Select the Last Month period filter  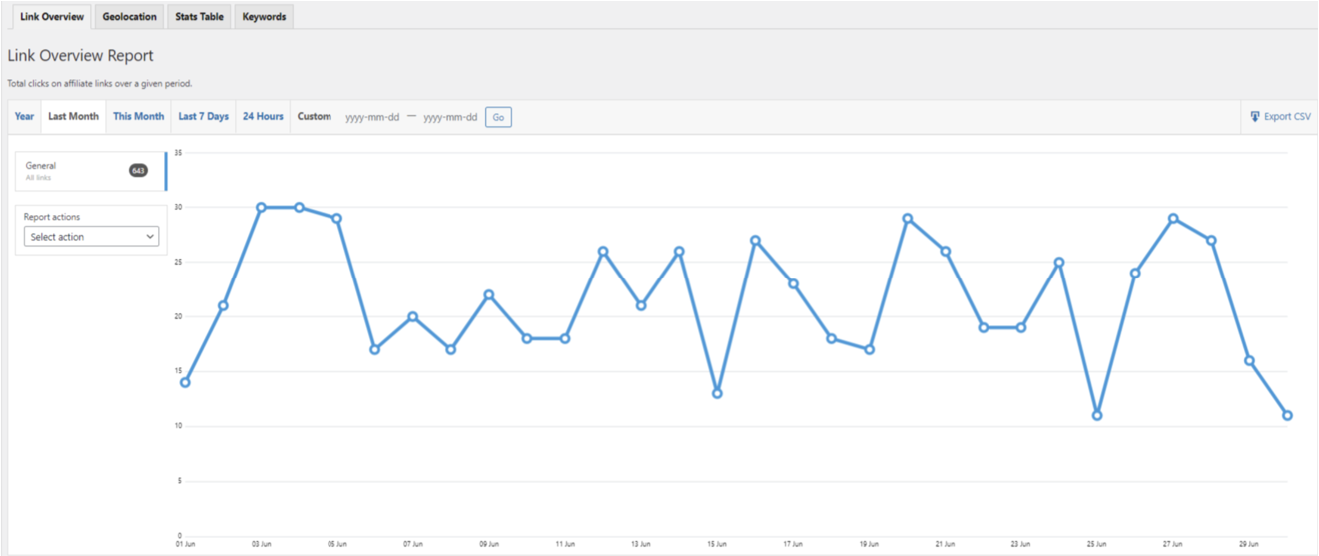[x=73, y=116]
